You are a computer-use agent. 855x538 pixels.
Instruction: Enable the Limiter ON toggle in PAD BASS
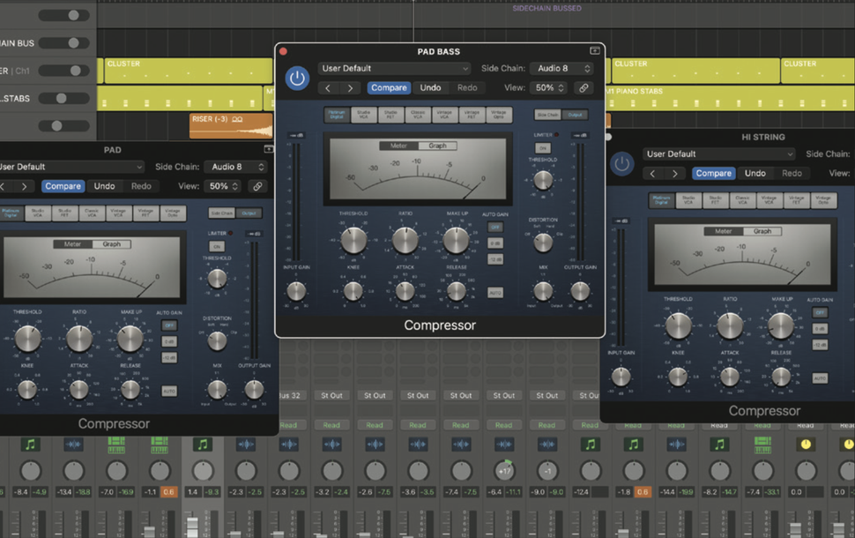tap(544, 148)
